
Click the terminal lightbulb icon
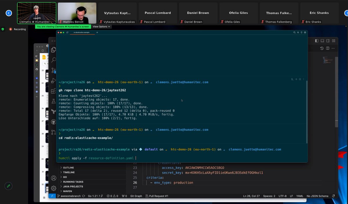point(302,33)
